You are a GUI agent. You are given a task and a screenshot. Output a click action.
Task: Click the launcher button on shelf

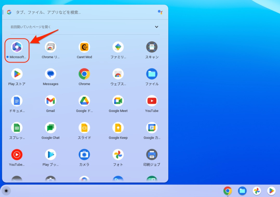(x=6, y=191)
